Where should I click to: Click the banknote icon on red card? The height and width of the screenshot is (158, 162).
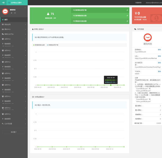tap(156, 18)
